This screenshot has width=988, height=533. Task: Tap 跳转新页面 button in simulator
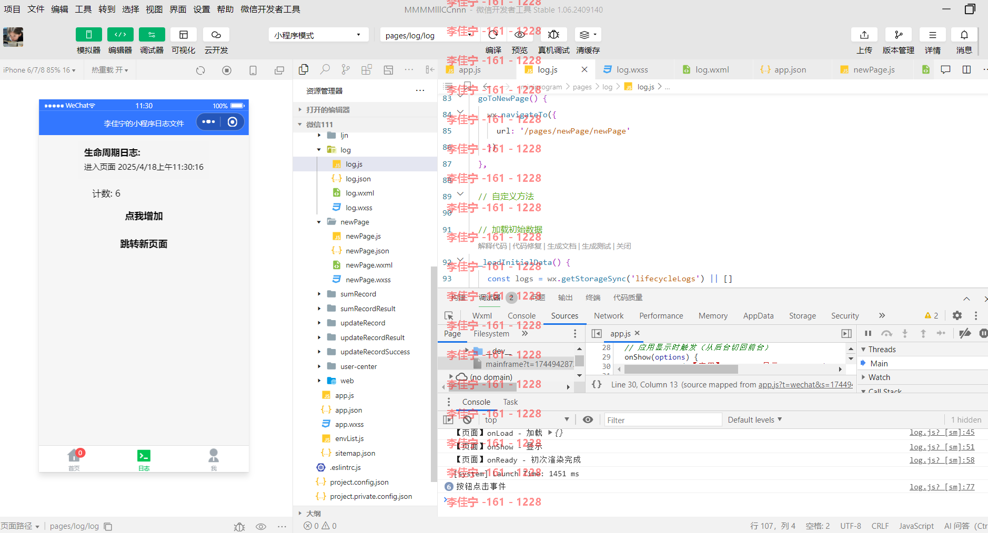[x=144, y=244]
